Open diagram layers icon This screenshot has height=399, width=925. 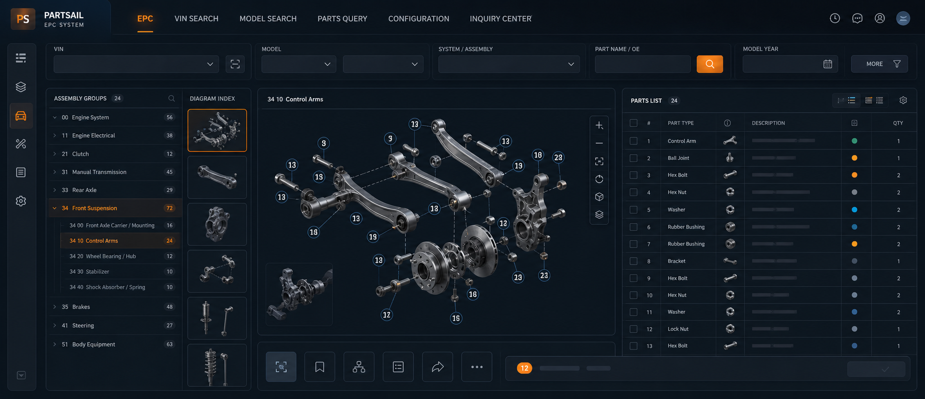(x=599, y=215)
